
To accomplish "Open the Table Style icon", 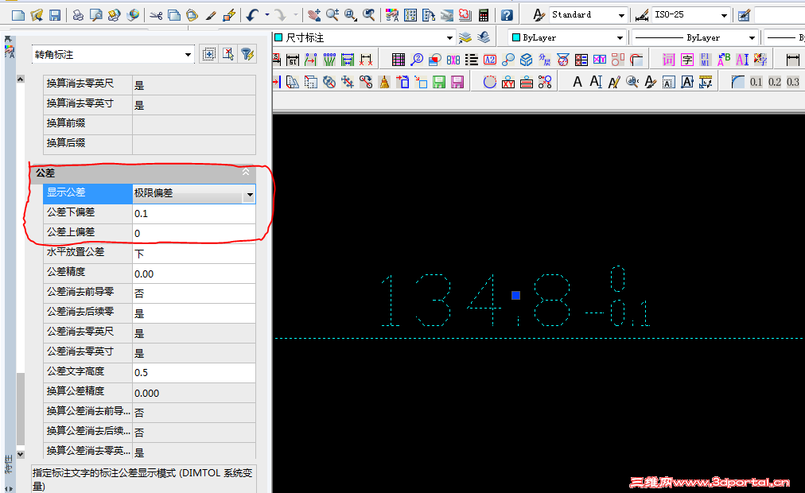I will point(744,16).
